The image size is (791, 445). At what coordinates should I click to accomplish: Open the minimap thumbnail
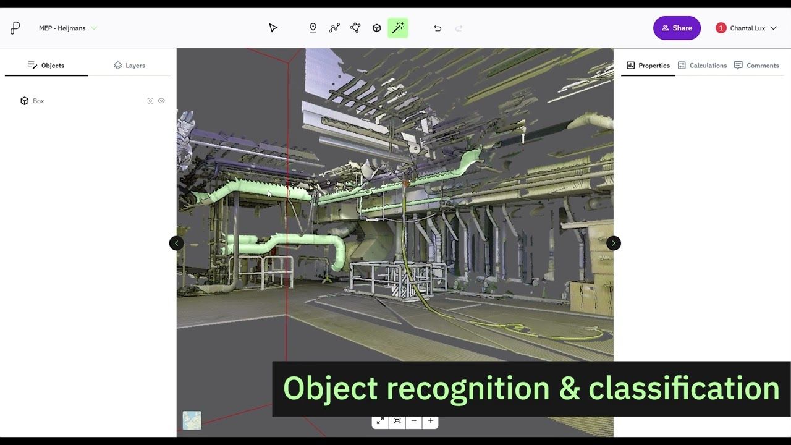pyautogui.click(x=192, y=420)
